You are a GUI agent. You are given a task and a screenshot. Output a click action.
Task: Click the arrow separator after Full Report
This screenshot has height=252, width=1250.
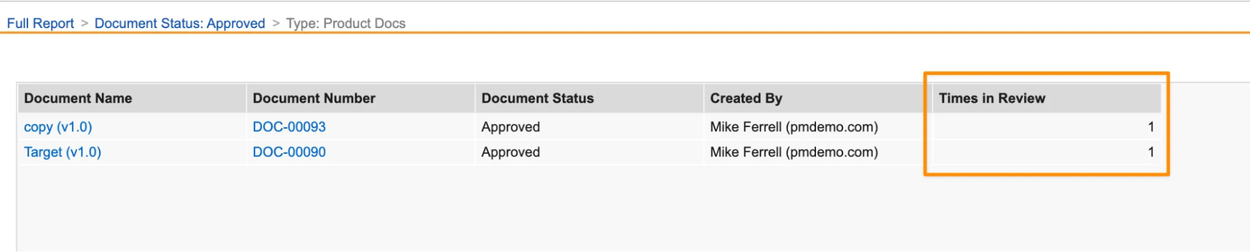(84, 23)
